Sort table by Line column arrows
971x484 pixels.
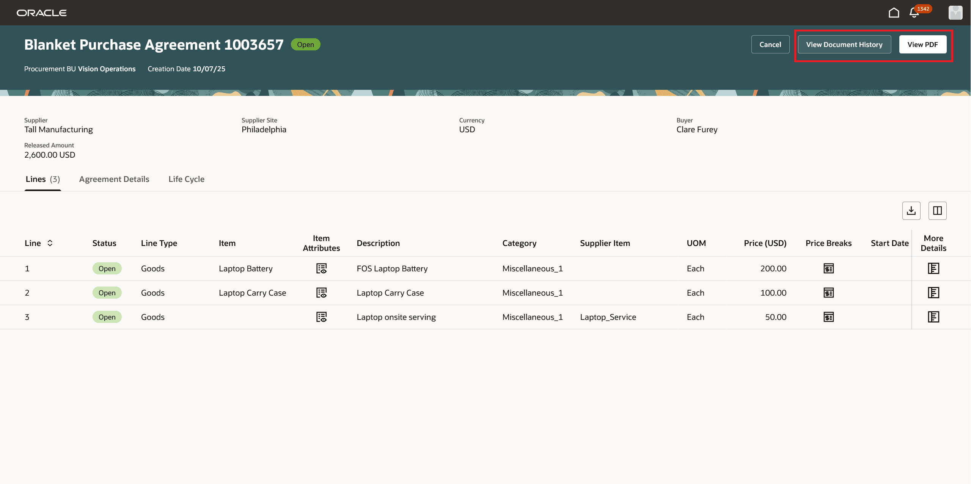50,243
